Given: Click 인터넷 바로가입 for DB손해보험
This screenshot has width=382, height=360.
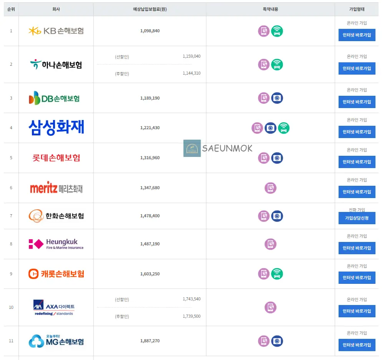Looking at the screenshot, I should [x=357, y=102].
